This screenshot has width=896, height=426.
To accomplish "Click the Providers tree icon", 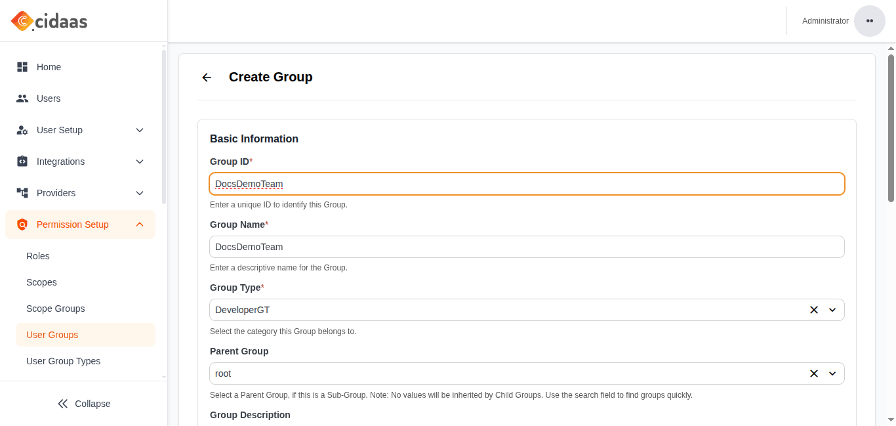I will tap(22, 193).
